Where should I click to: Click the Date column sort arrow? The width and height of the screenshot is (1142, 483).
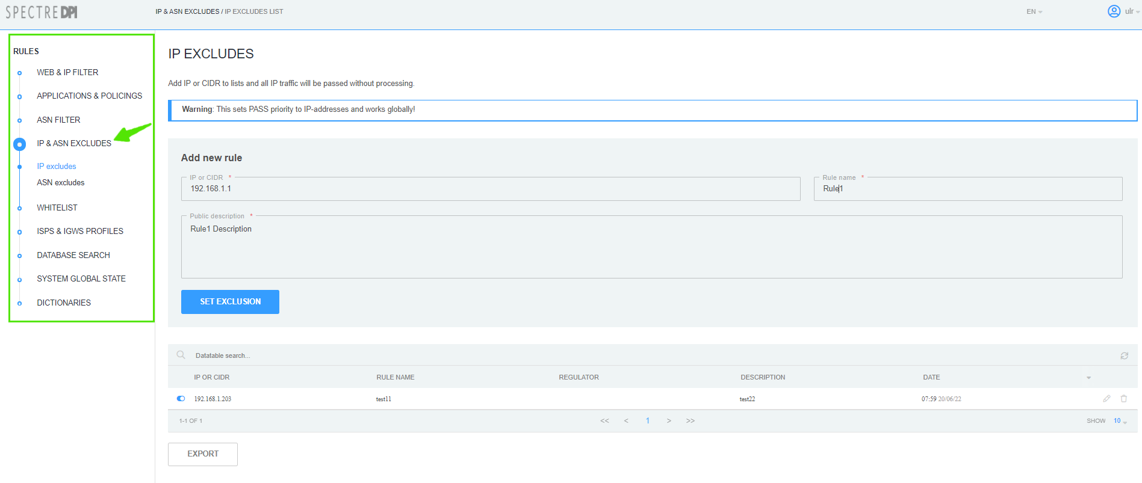click(1088, 378)
